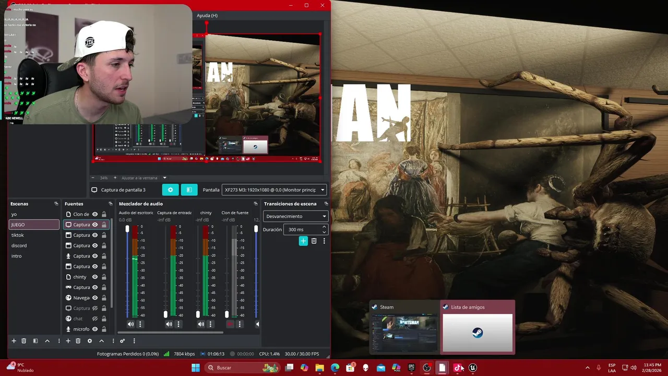The image size is (668, 376).
Task: Show the hidden chat source
Action: pyautogui.click(x=95, y=319)
